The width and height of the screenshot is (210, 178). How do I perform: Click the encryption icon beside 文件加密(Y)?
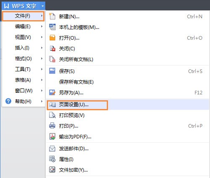point(52,170)
